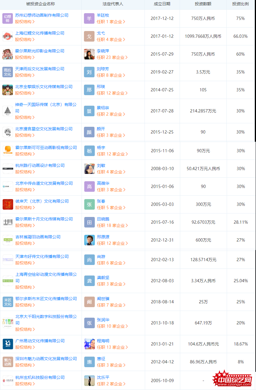Open the 北京大千阳光数字科技股份有限公司 link

[x=46, y=320]
